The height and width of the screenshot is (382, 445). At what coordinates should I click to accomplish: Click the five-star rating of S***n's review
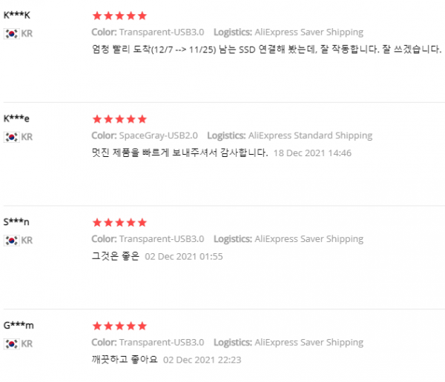click(x=119, y=222)
